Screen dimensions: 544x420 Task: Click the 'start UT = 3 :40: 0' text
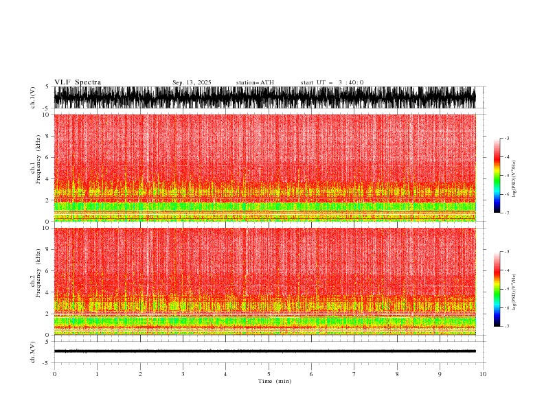point(332,82)
